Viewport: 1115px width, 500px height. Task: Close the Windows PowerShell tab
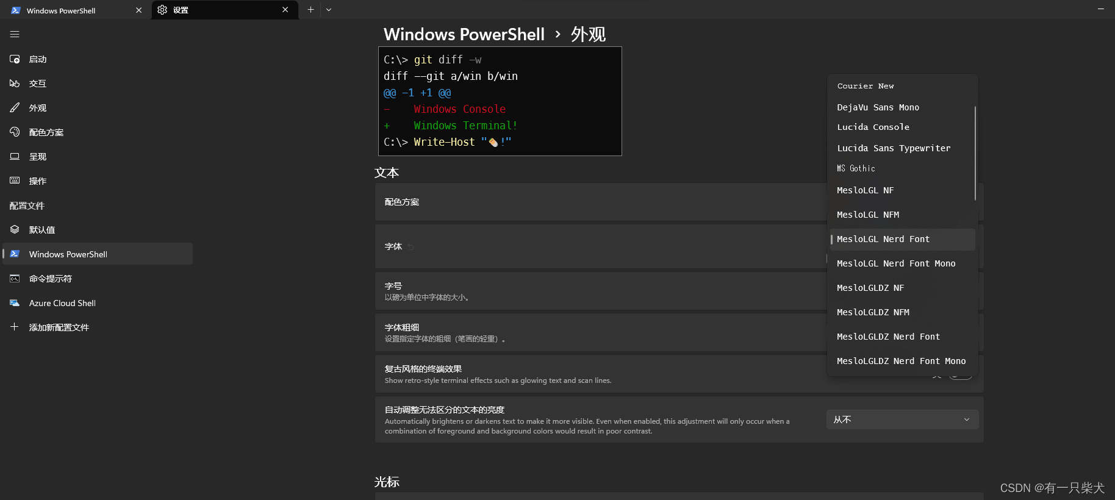pyautogui.click(x=139, y=10)
